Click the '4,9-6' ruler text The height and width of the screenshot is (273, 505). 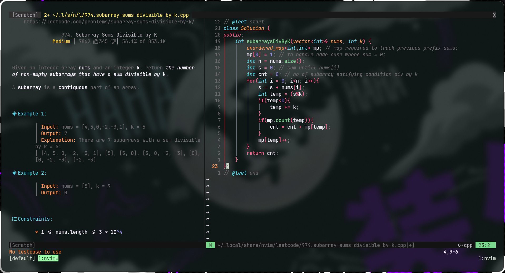pyautogui.click(x=451, y=252)
